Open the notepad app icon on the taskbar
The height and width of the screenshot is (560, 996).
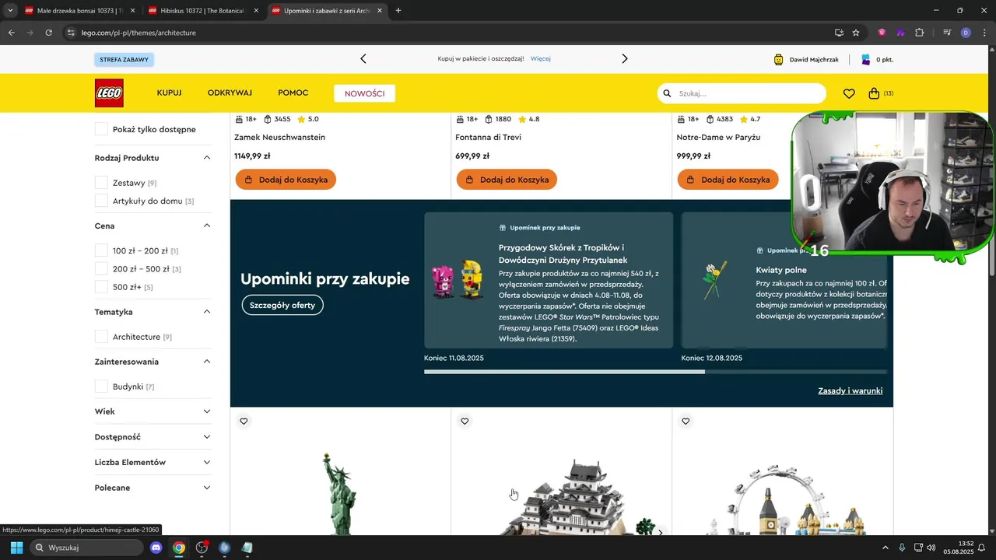coord(247,548)
